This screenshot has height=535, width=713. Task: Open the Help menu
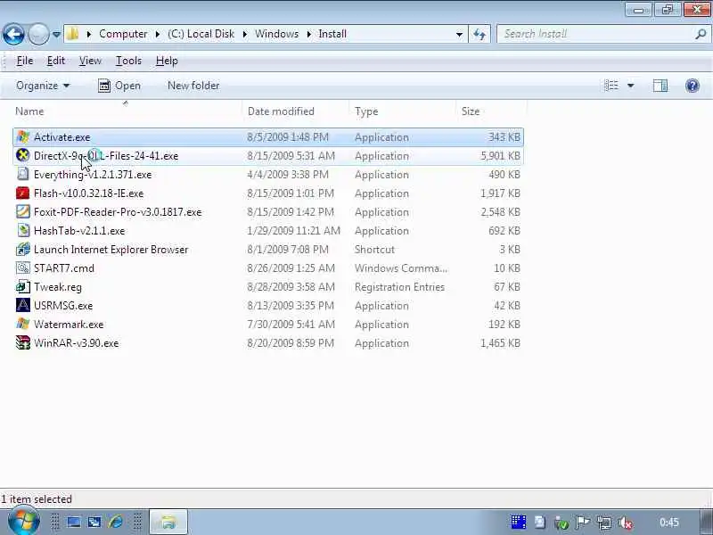pos(167,61)
